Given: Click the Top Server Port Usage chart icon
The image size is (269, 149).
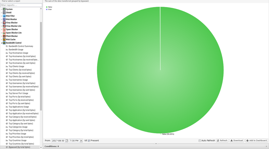Looking at the screenshot, I should (x=7, y=94).
